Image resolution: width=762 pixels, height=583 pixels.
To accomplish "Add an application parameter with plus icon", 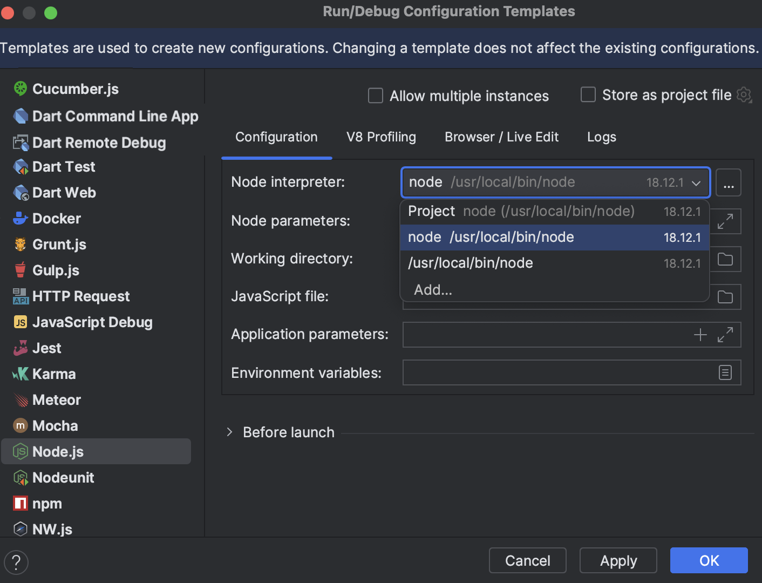I will tap(700, 335).
